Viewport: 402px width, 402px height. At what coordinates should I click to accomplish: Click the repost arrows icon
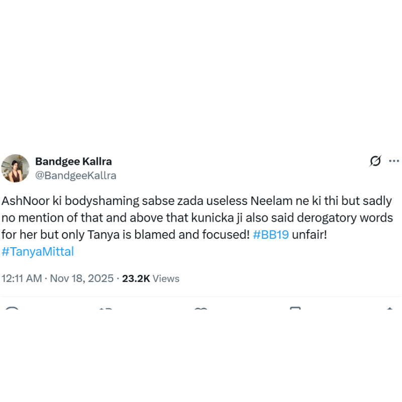click(106, 309)
